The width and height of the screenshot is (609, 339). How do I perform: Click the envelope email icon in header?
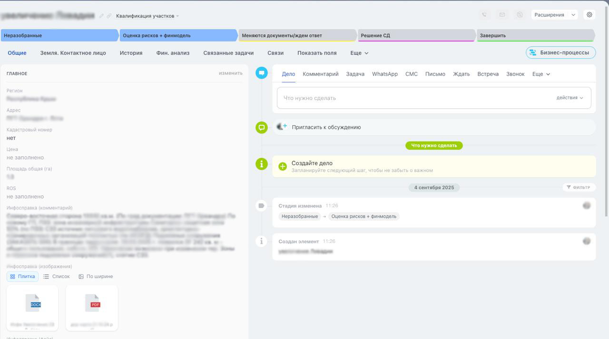[x=502, y=15]
